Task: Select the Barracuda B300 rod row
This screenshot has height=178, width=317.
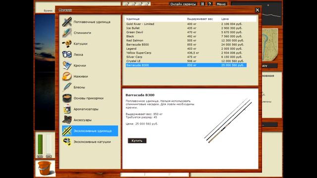Action: [186, 65]
